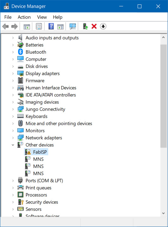Image resolution: width=168 pixels, height=227 pixels.
Task: Click the Back arrow in toolbar
Action: [5, 27]
